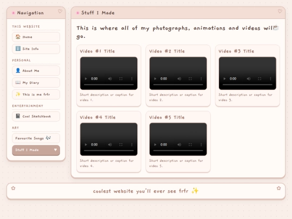This screenshot has height=219, width=292.
Task: Open Favourite Songs page
Action: [36, 138]
